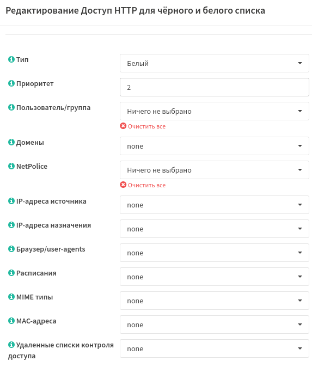The width and height of the screenshot is (312, 367).
Task: Click info icon for Удаленные списки контроля доступа
Action: (11, 345)
